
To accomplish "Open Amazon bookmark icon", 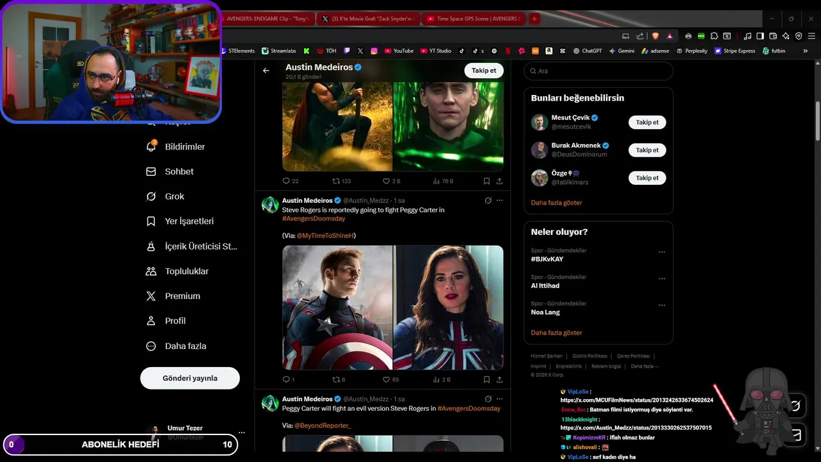I will (x=549, y=51).
